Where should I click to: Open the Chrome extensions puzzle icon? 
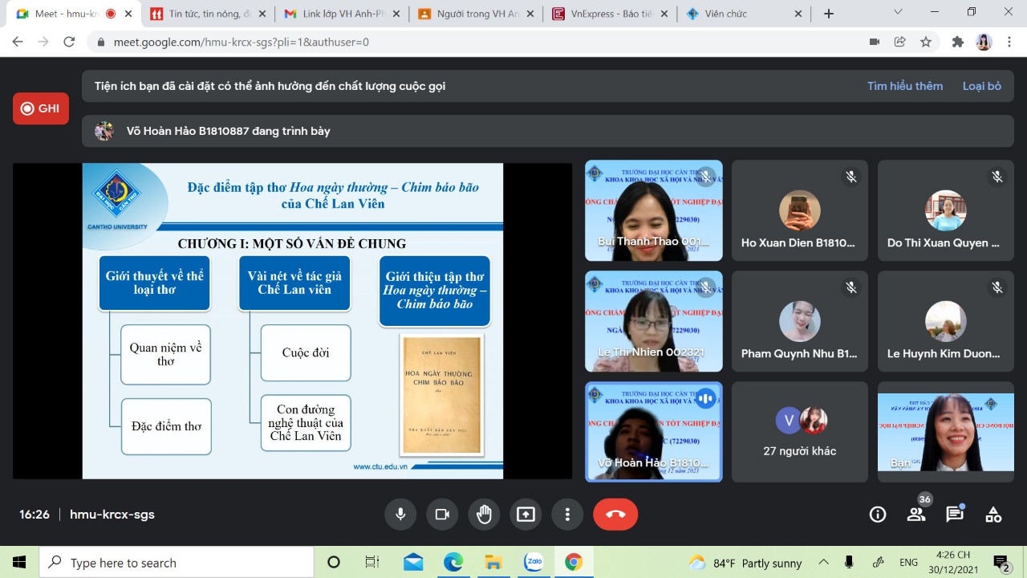(x=957, y=42)
